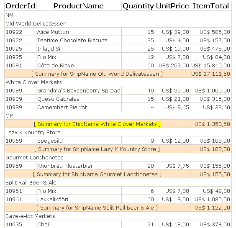Click the US$ 84,00 item total
This screenshot has height=228, width=236.
pos(210,57)
